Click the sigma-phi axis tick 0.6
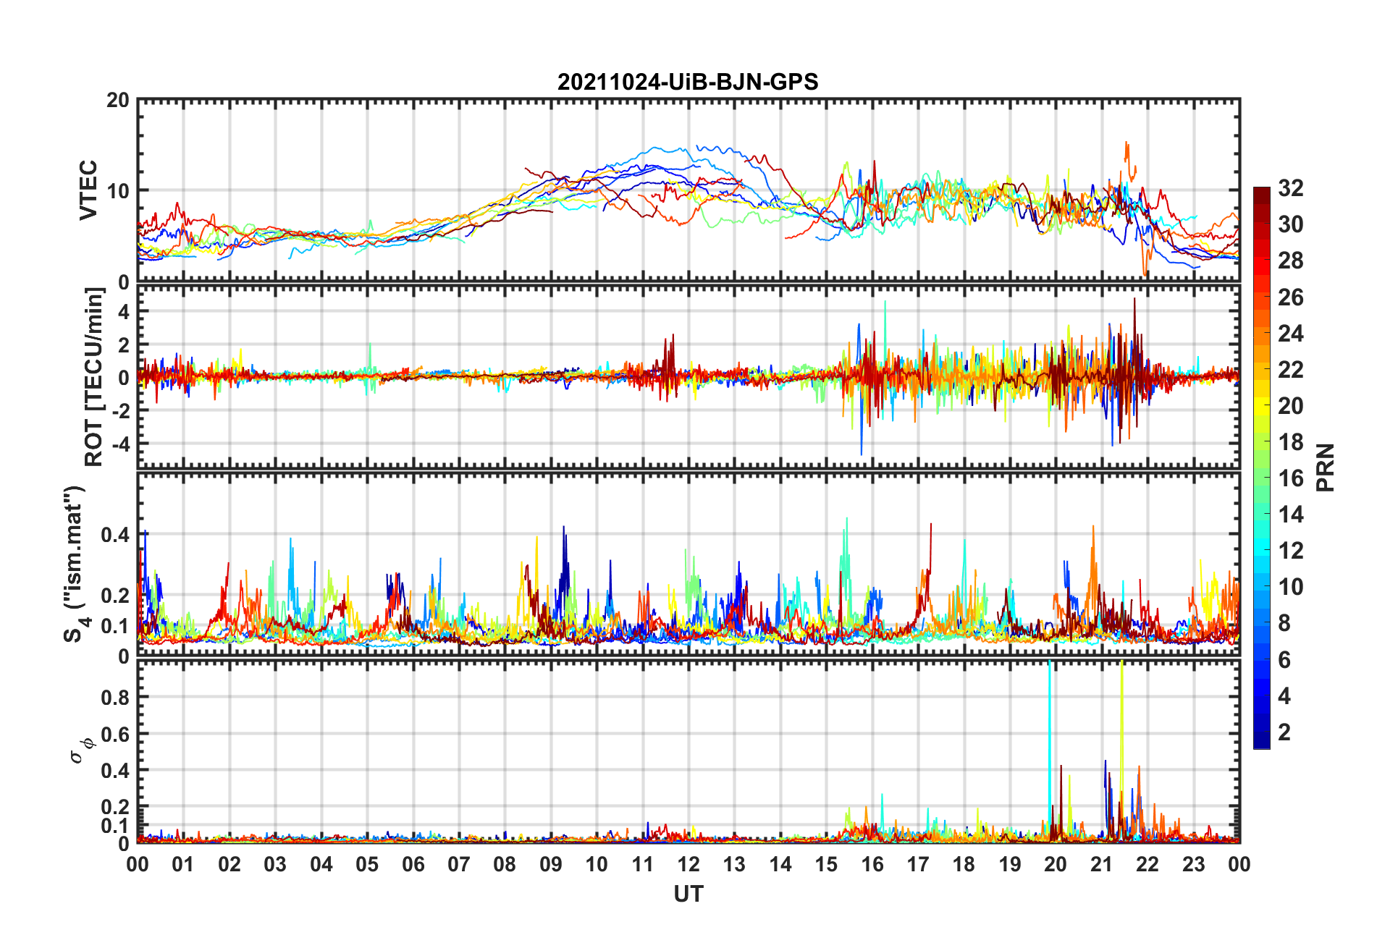 tap(115, 734)
